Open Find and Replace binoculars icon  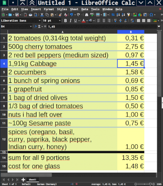click(x=87, y=15)
